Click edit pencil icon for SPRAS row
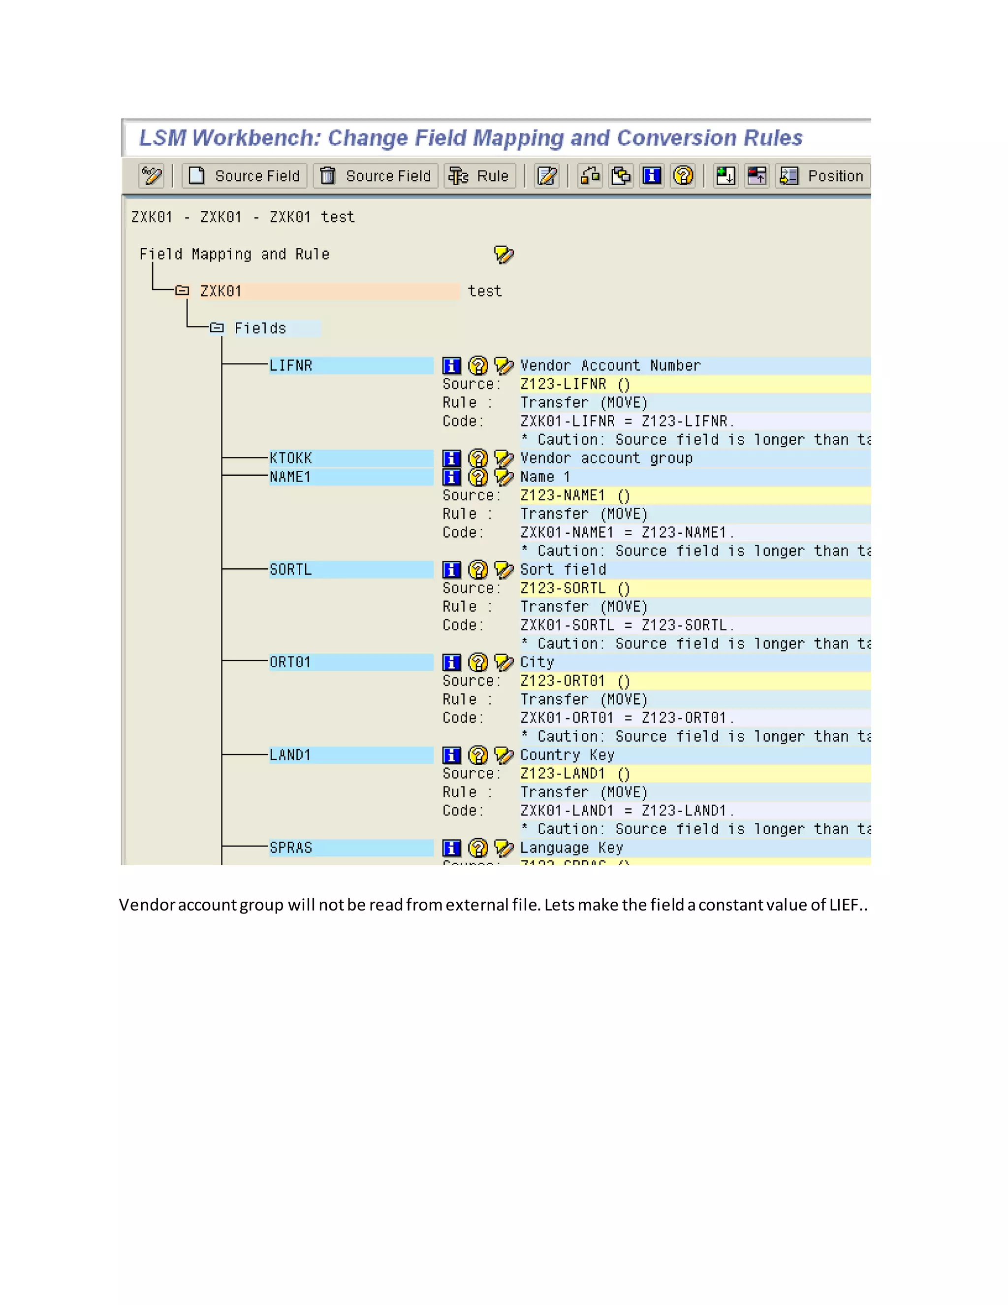1008x1305 pixels. tap(504, 848)
